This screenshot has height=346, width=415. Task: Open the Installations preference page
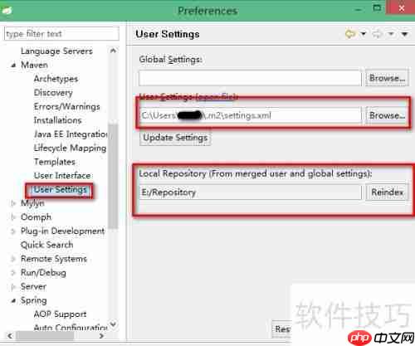(57, 120)
